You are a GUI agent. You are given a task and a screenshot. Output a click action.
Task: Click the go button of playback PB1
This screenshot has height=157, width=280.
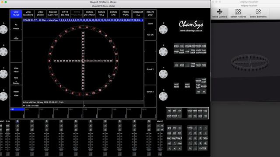click(17, 126)
